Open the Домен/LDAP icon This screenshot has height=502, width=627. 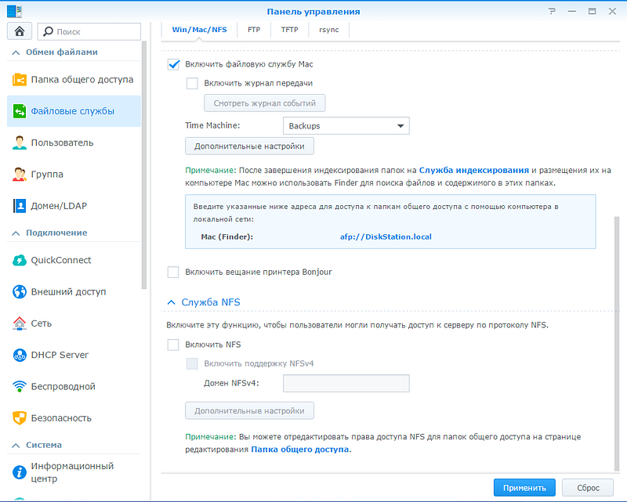click(19, 206)
